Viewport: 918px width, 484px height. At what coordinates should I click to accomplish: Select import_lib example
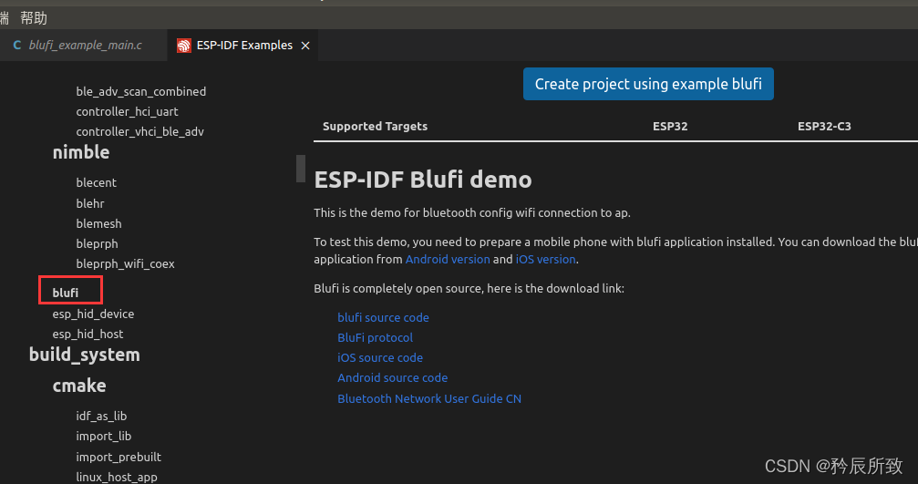[x=104, y=436]
